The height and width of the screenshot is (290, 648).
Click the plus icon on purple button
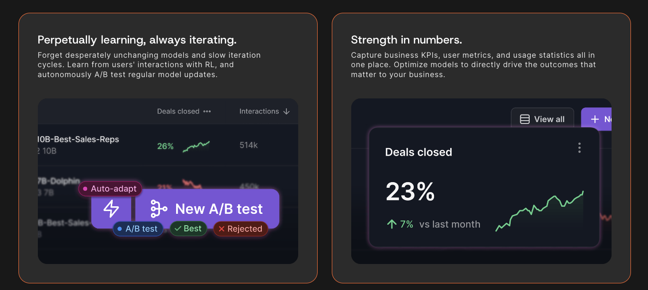click(x=595, y=119)
